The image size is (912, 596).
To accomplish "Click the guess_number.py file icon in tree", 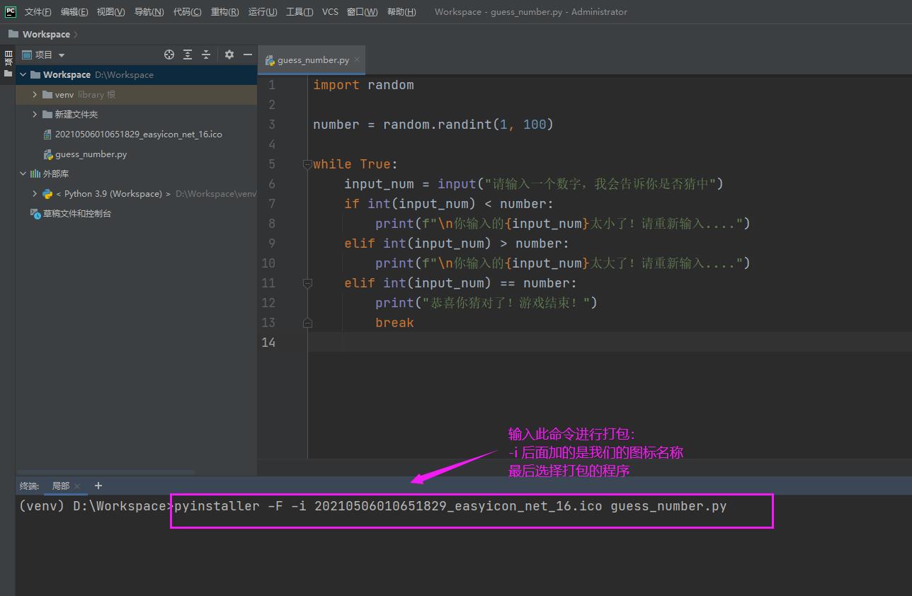I will [47, 154].
